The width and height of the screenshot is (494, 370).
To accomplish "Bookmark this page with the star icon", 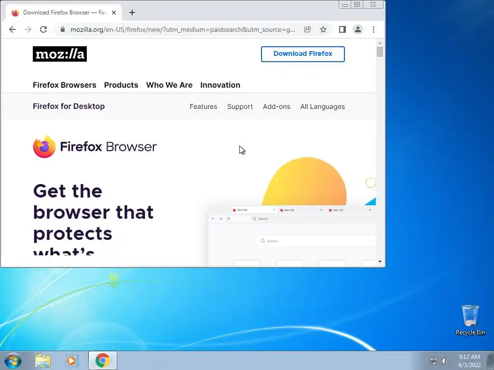I will click(x=323, y=29).
